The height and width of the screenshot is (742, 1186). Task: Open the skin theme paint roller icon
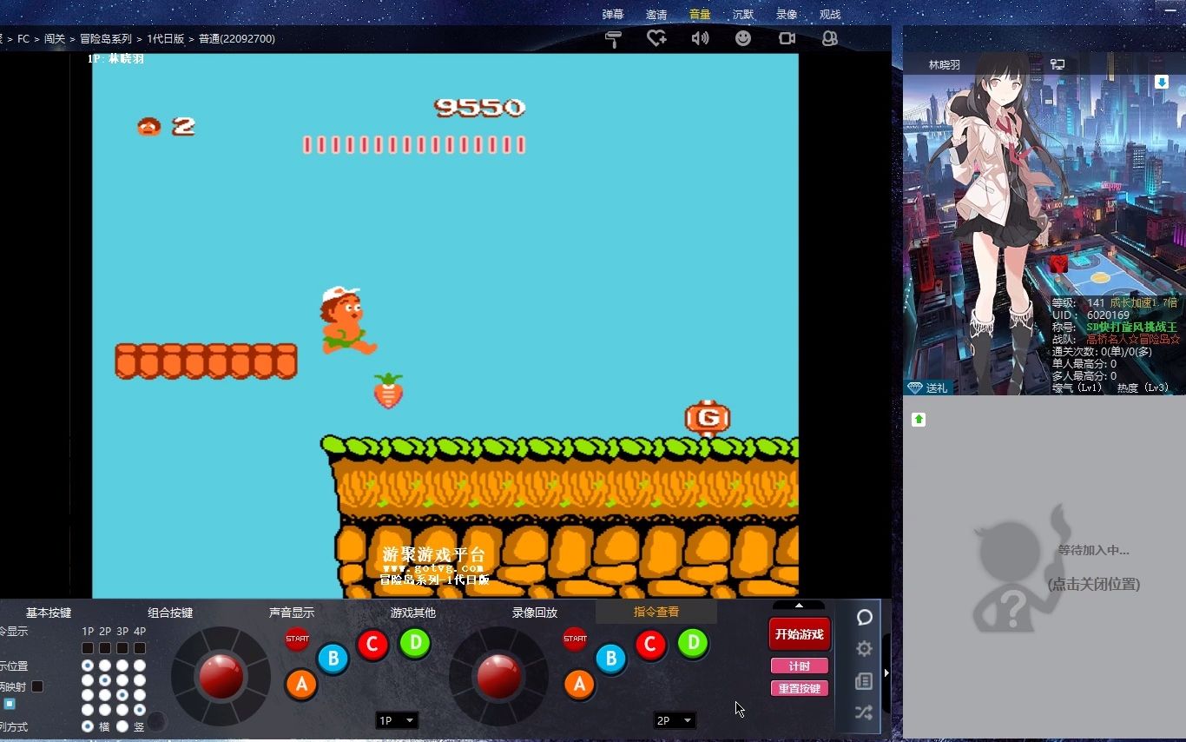coord(613,38)
